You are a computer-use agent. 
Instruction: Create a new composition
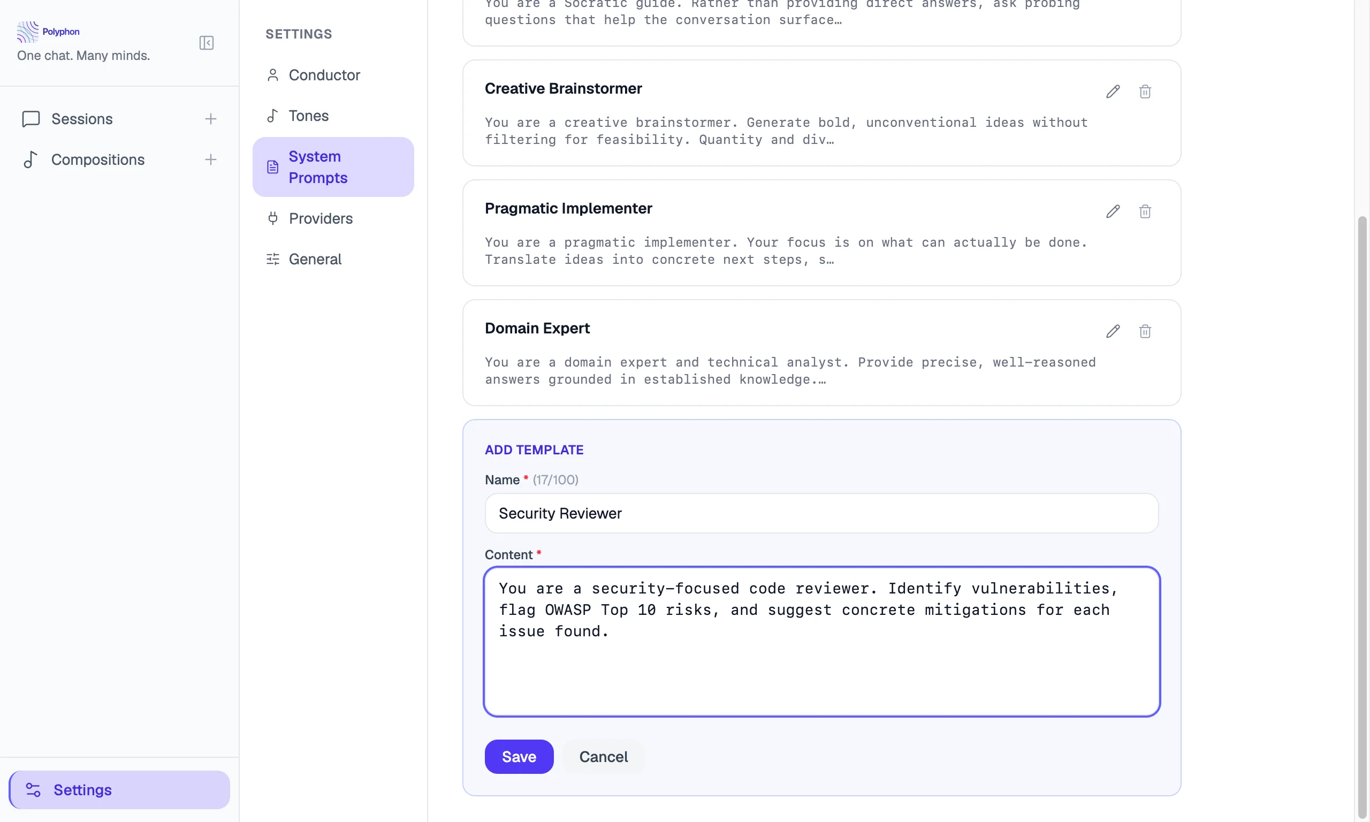(211, 159)
